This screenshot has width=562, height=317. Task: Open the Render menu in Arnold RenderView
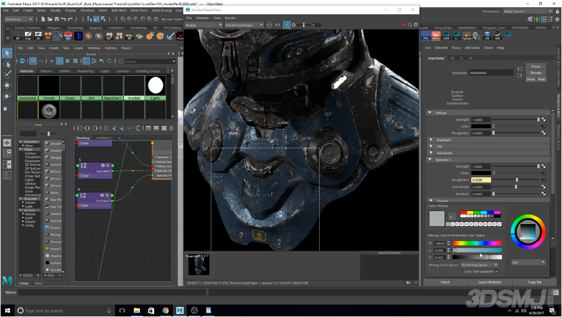pos(230,18)
